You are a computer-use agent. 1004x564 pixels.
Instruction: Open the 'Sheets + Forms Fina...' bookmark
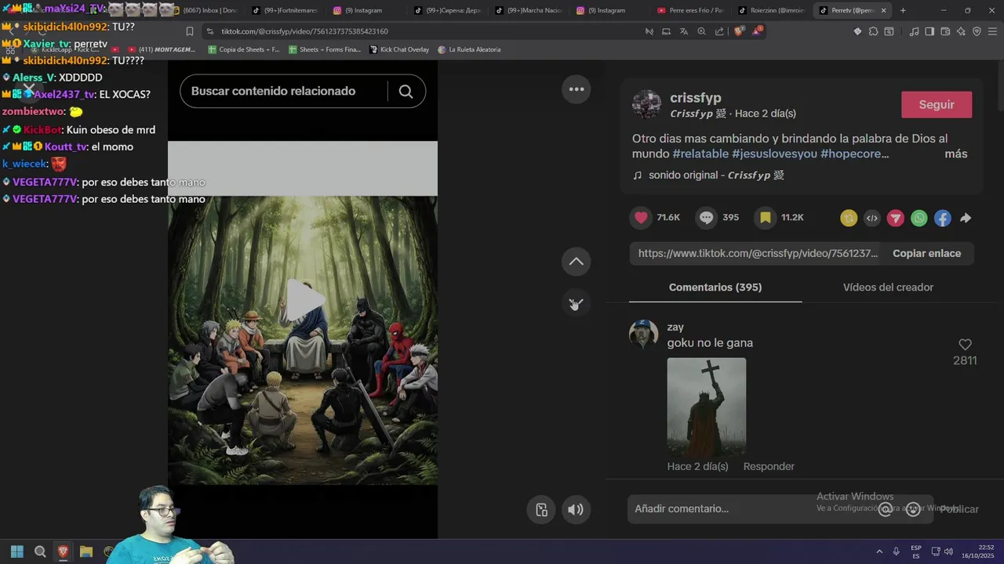point(325,49)
